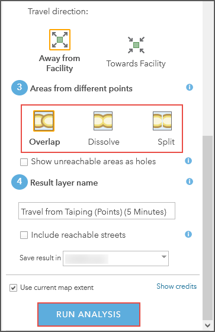Click the vertical scrollbar thumb
This screenshot has height=332, width=215.
click(x=207, y=228)
